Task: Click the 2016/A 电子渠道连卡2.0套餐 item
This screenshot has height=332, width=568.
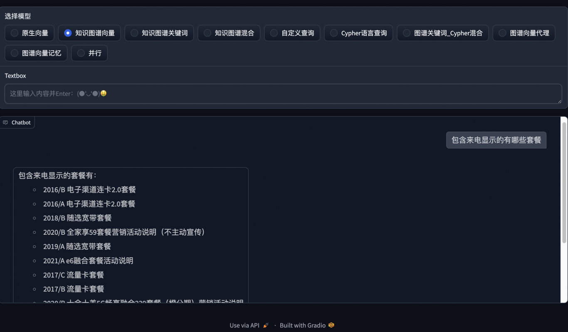Action: (89, 204)
